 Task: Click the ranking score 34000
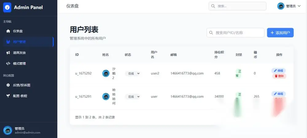pyautogui.click(x=219, y=96)
